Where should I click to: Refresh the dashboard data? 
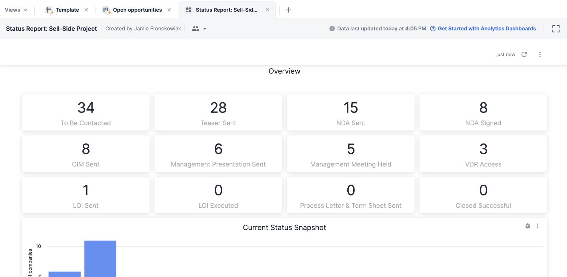click(x=524, y=54)
